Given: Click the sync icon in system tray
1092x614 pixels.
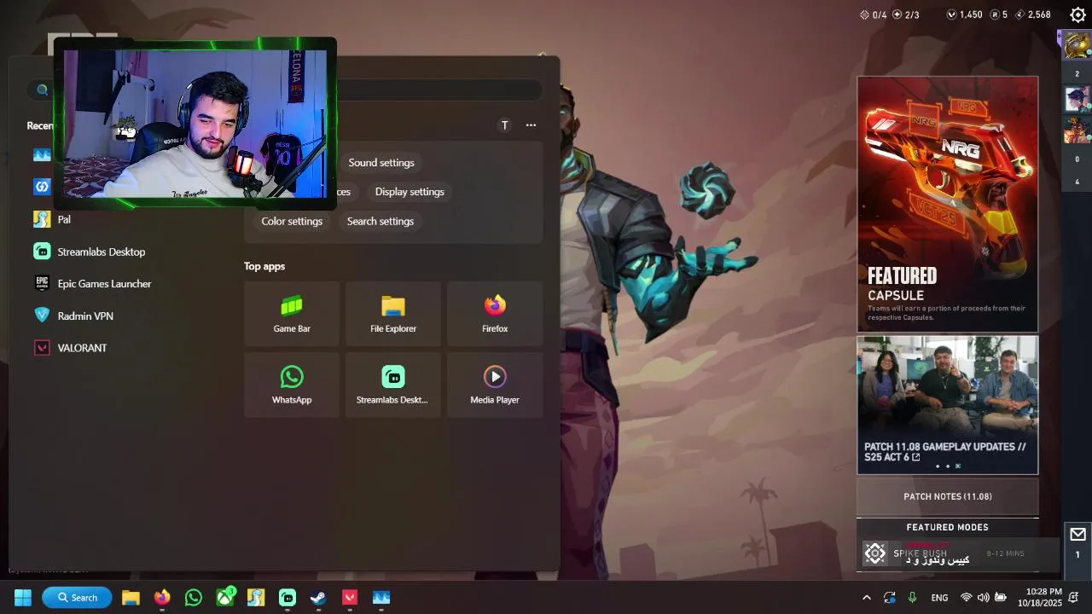Looking at the screenshot, I should tap(890, 598).
